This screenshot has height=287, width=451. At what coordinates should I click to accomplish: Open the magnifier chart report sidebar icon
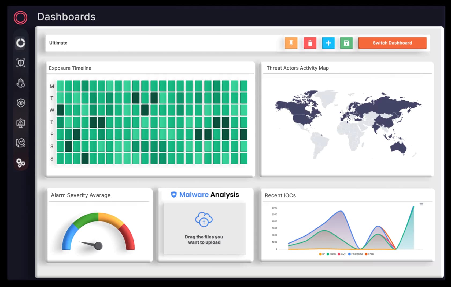click(21, 143)
